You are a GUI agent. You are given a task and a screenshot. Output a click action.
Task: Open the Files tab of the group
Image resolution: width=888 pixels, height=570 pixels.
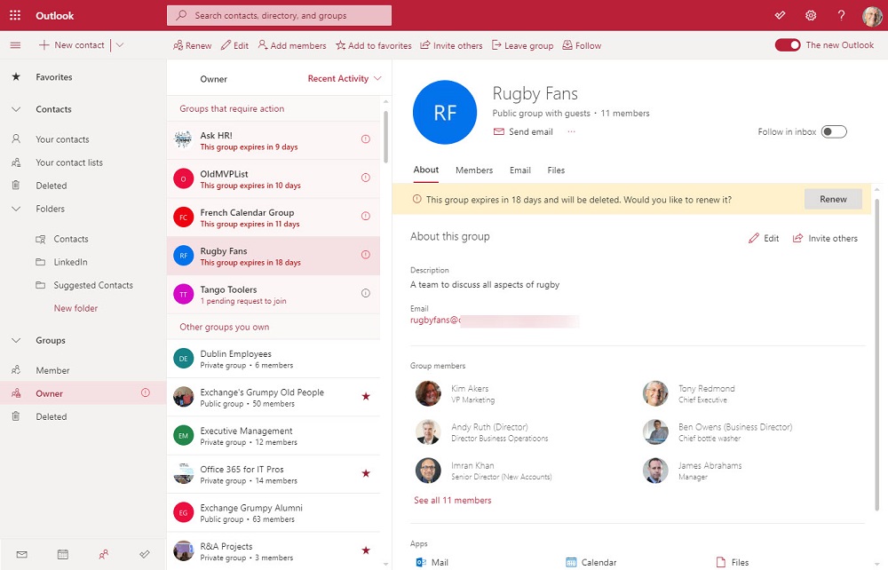(x=556, y=170)
